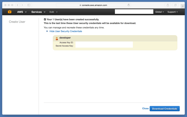This screenshot has height=117, width=187.
Task: Show all tabs overview
Action: click(x=175, y=5)
